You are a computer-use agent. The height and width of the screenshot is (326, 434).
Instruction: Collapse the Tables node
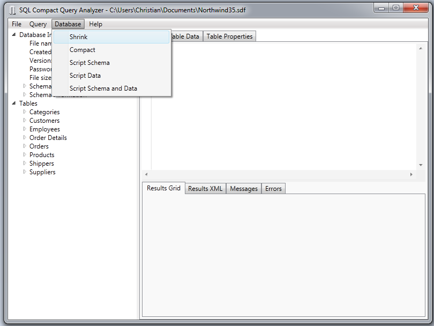(x=14, y=103)
